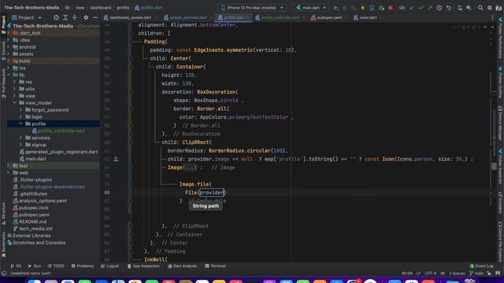Run main.dart with the green Run button
This screenshot has width=504, height=283.
pyautogui.click(x=336, y=8)
